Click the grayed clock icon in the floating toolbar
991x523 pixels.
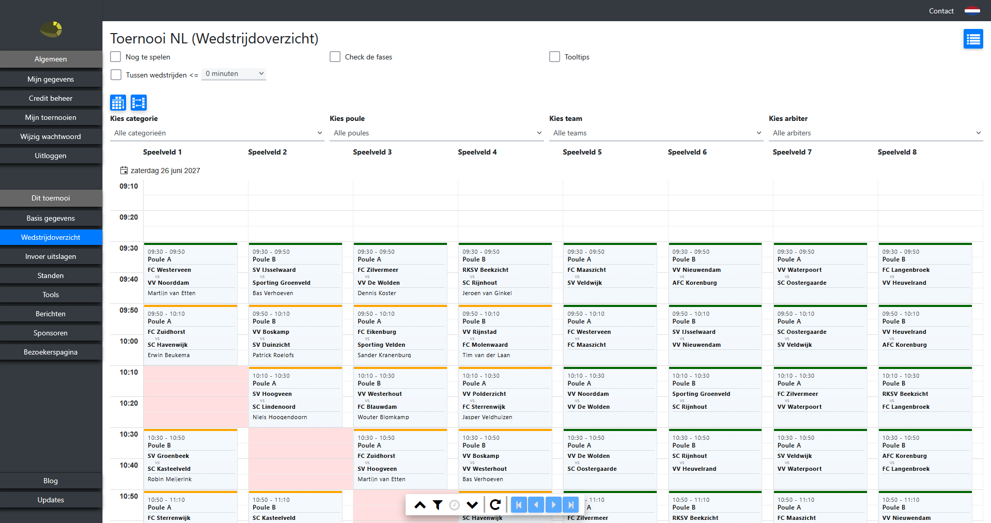pos(455,505)
